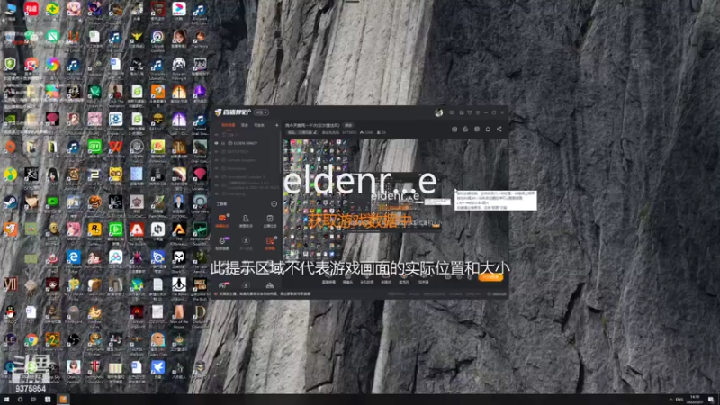Open the Microsoft Edge desktop shortcut
The height and width of the screenshot is (405, 720).
[74, 257]
